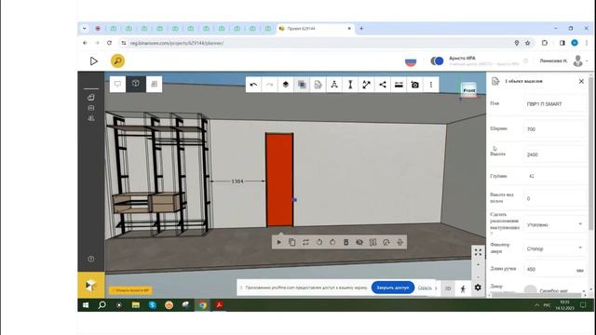Viewport: 596px width, 335px height.
Task: Click the help question icon in sidebar
Action: (91, 259)
